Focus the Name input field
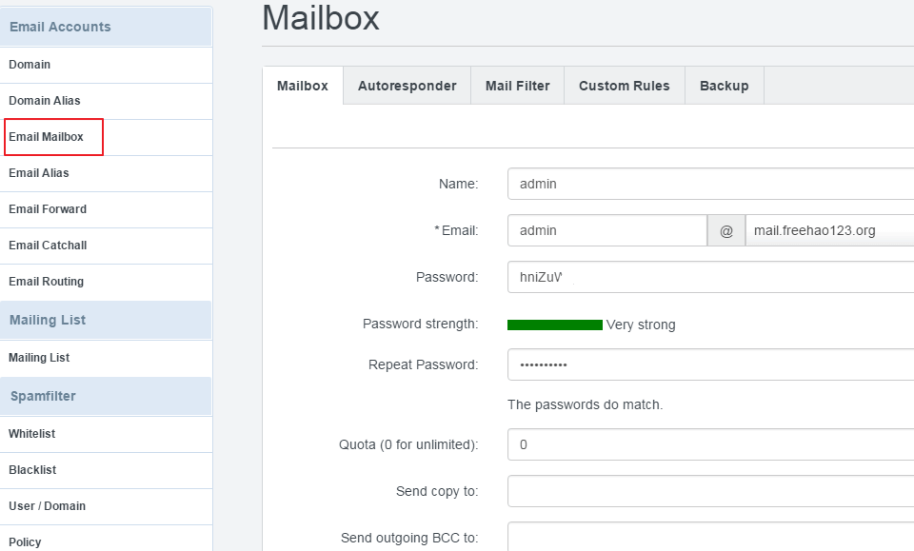The width and height of the screenshot is (914, 551). tap(710, 184)
